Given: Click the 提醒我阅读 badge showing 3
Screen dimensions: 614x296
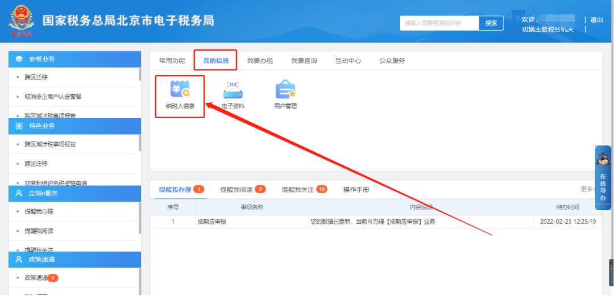Looking at the screenshot, I should tap(260, 190).
